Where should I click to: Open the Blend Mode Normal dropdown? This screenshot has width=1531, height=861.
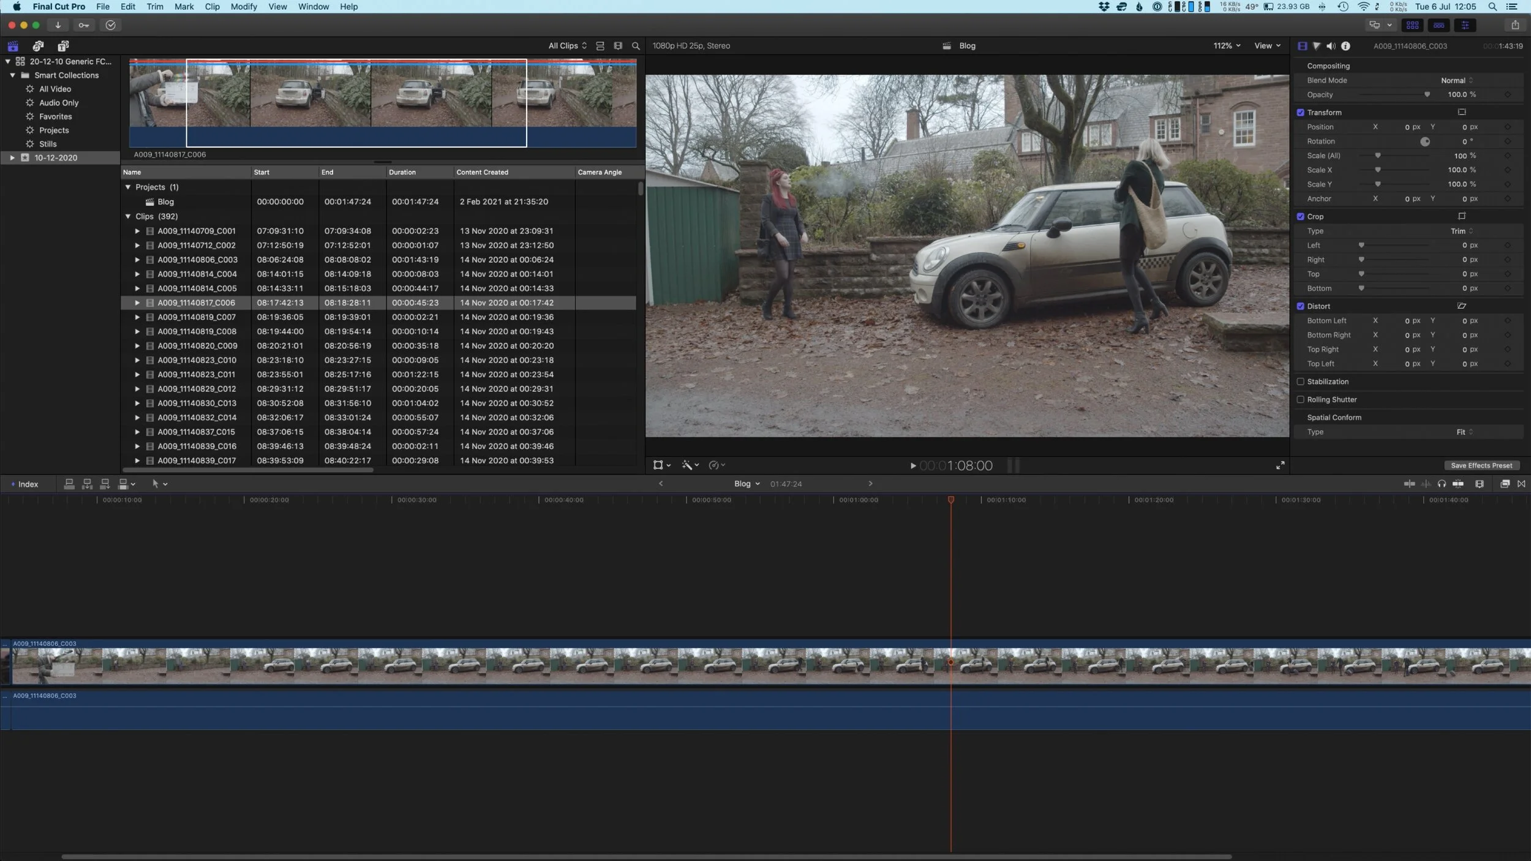click(x=1457, y=80)
